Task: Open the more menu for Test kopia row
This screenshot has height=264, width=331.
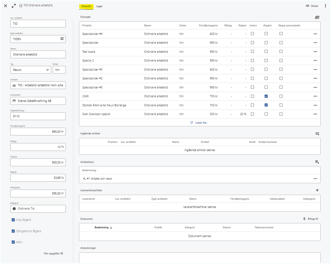Action: (315, 52)
